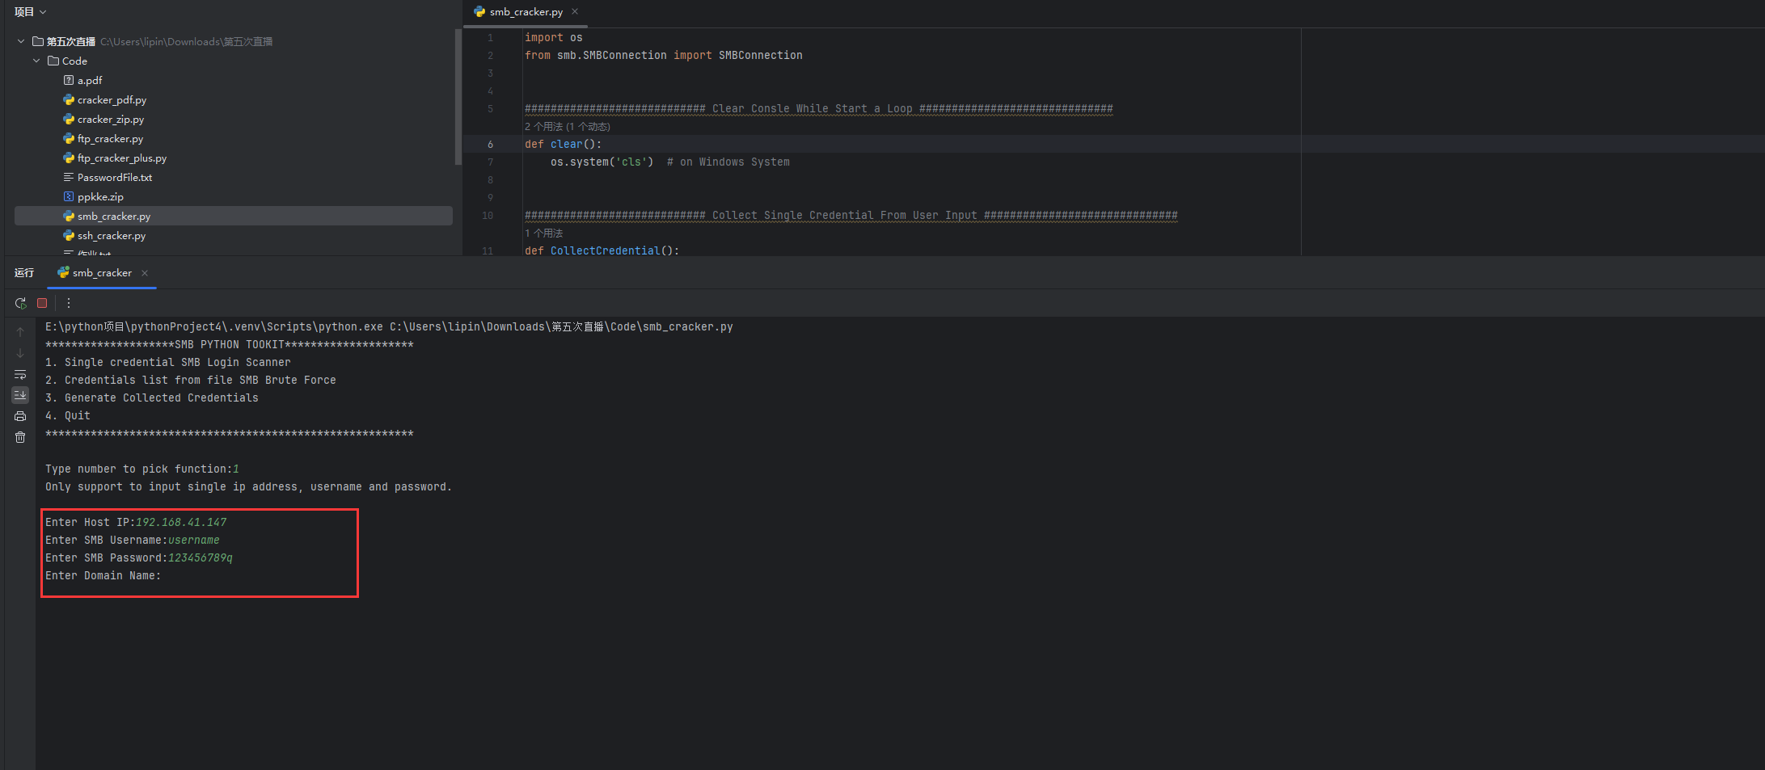
Task: Jump down the stack trace arrow
Action: pyautogui.click(x=20, y=353)
